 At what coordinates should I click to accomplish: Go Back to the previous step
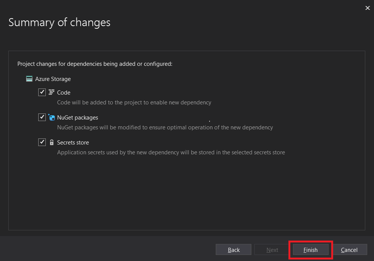tap(234, 250)
